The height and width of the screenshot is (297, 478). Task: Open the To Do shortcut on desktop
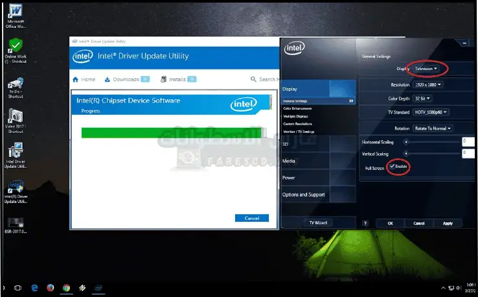coord(14,83)
